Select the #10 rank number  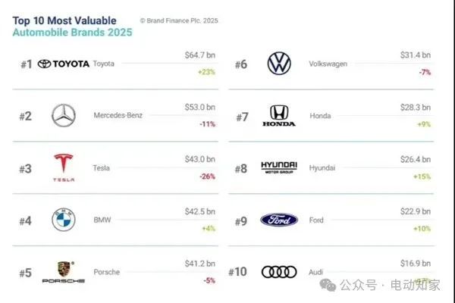point(237,272)
